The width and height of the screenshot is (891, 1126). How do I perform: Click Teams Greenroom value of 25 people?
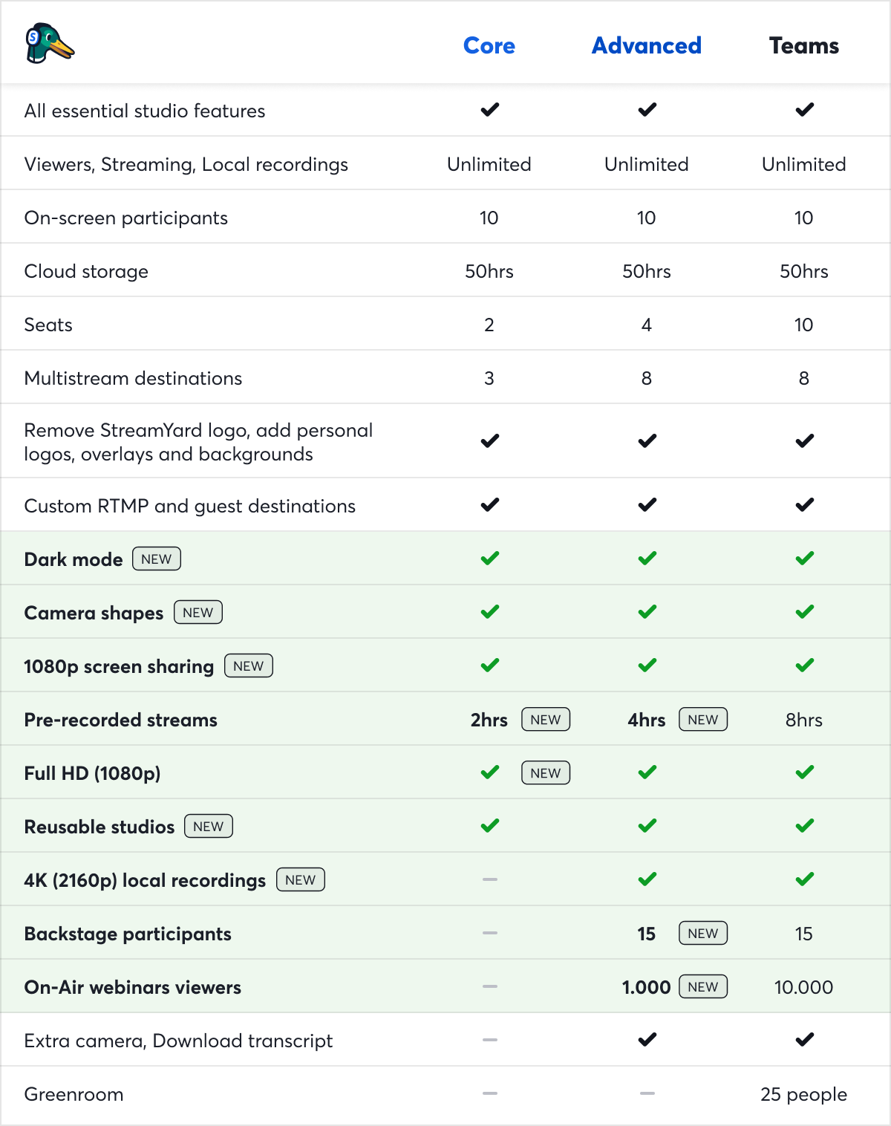[804, 1094]
